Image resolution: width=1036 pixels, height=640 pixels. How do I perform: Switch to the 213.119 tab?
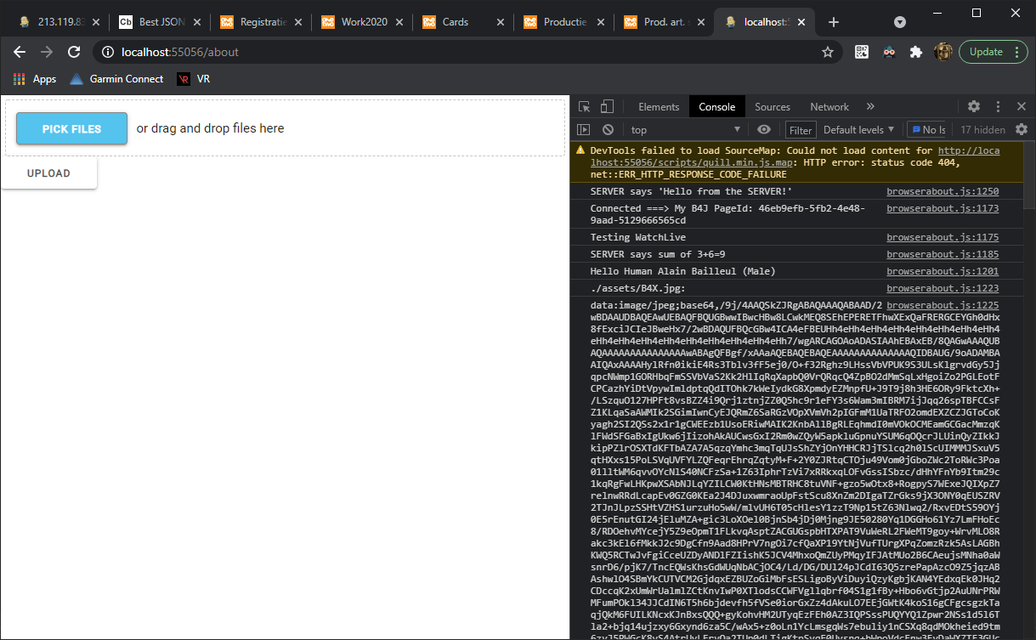click(57, 22)
